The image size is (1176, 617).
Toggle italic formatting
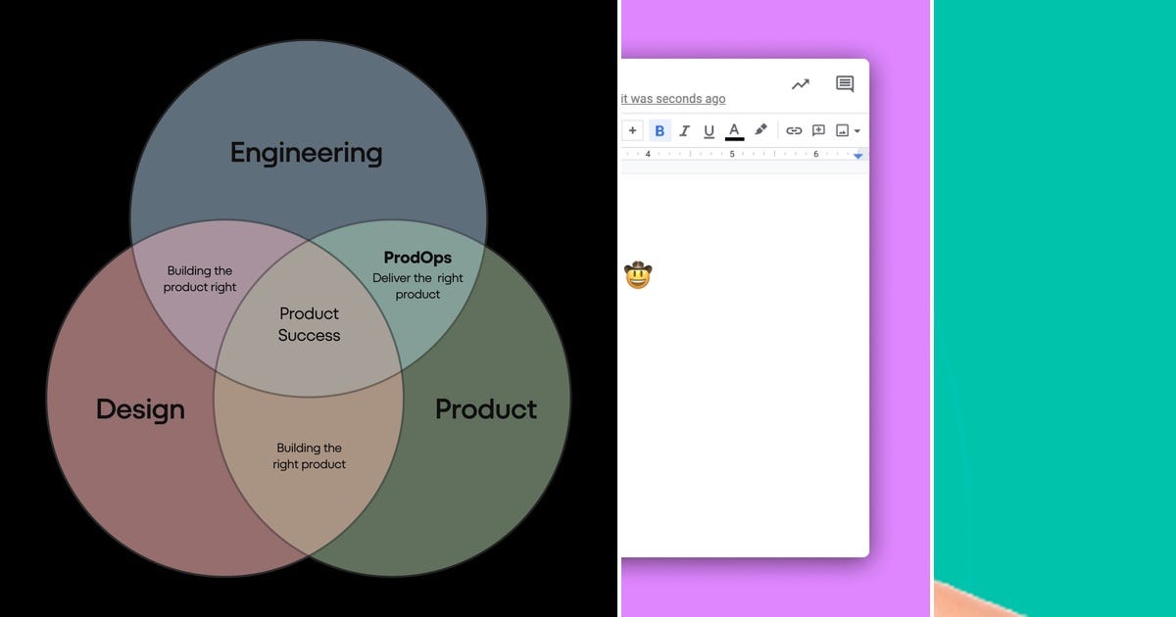tap(685, 130)
